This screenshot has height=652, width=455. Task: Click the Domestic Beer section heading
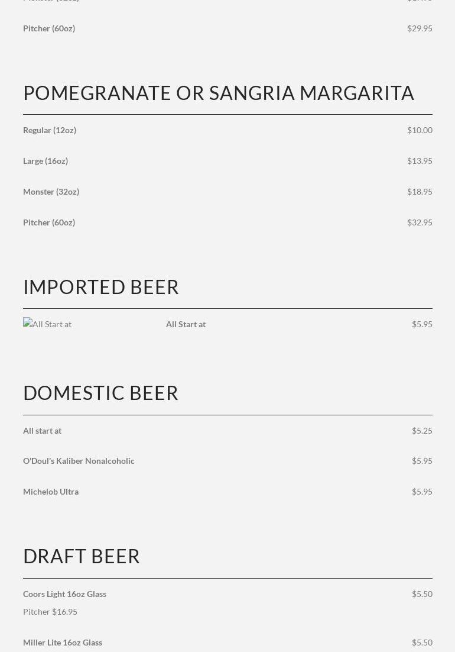[100, 393]
